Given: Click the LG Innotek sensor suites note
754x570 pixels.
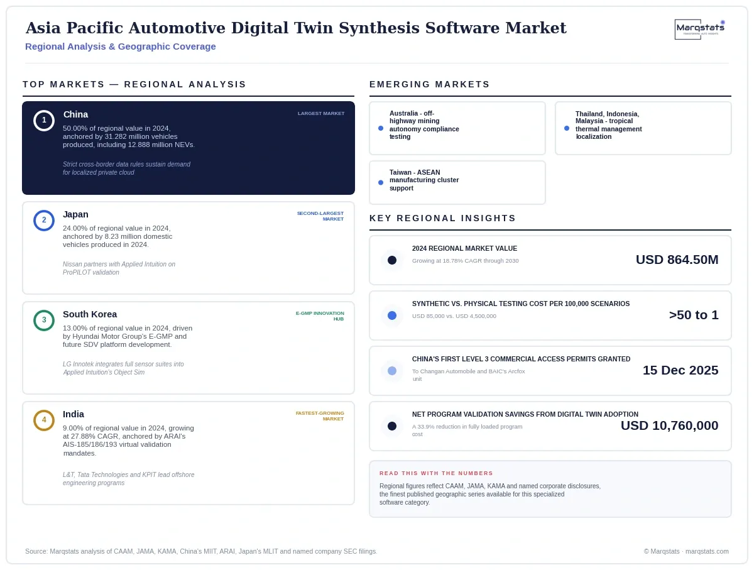Looking at the screenshot, I should [x=124, y=368].
